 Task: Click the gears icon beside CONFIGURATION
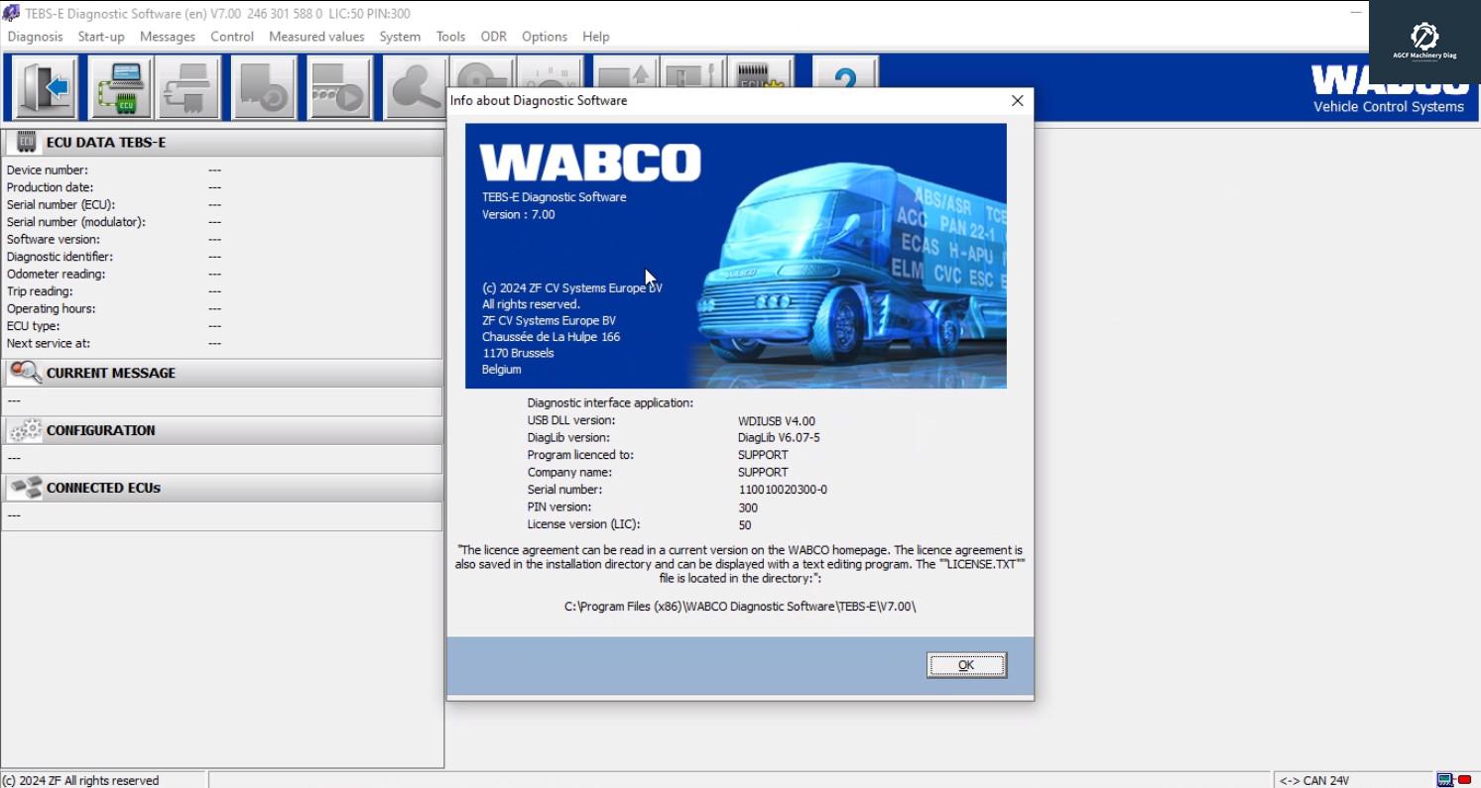[x=25, y=430]
